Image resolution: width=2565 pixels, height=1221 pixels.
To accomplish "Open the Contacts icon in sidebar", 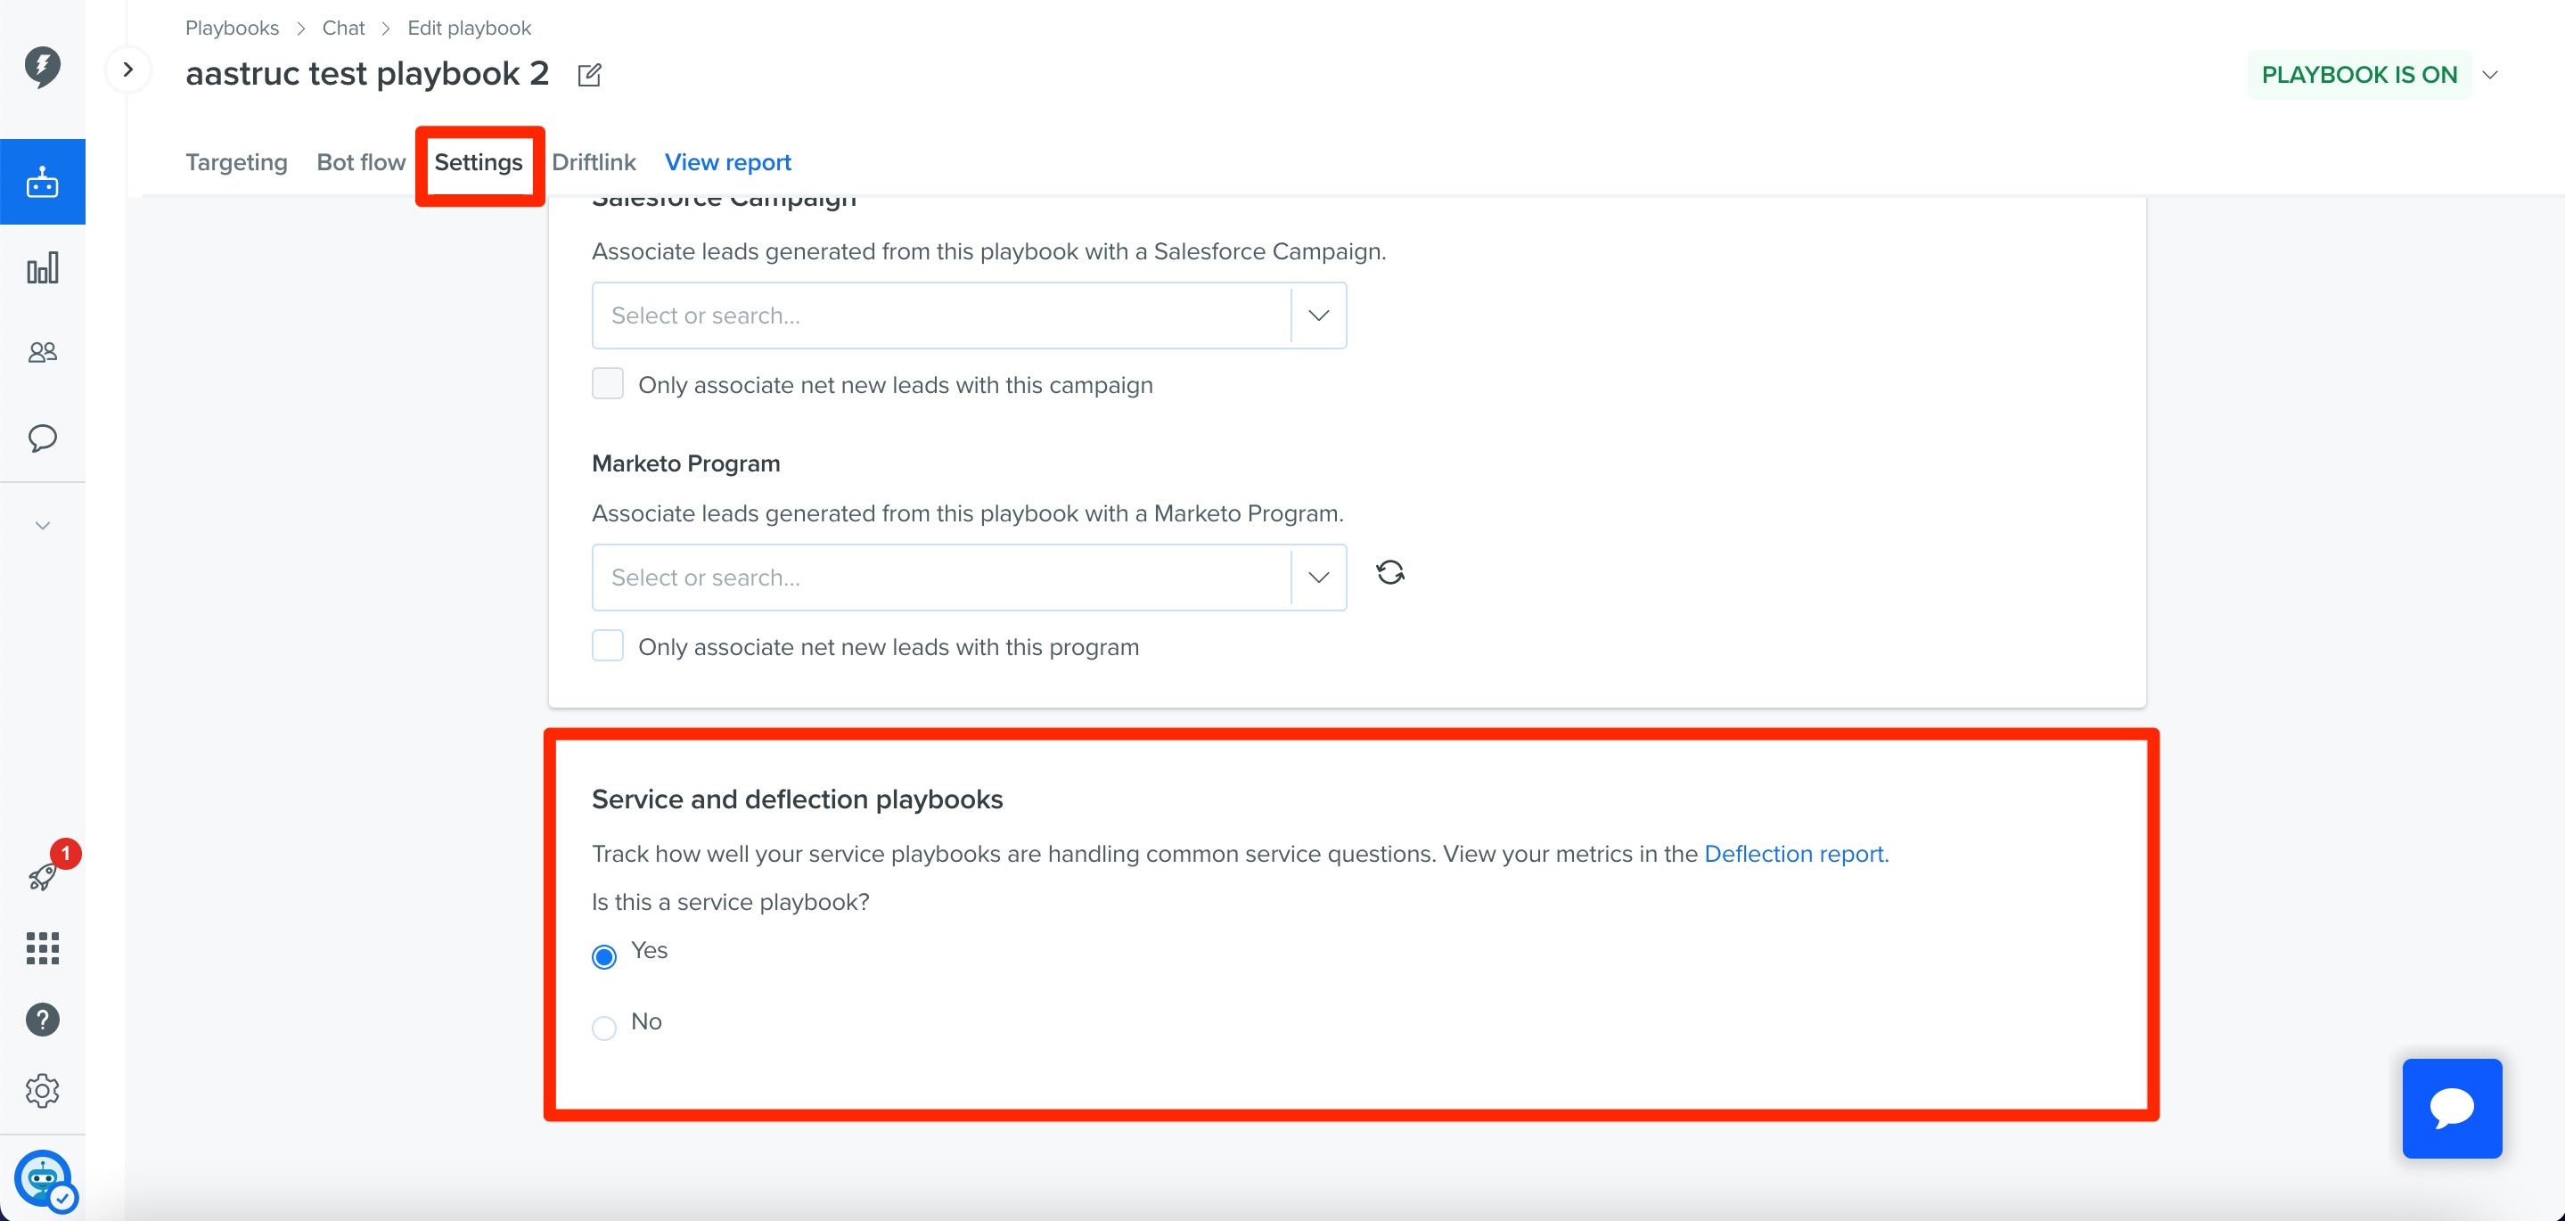I will (x=43, y=351).
